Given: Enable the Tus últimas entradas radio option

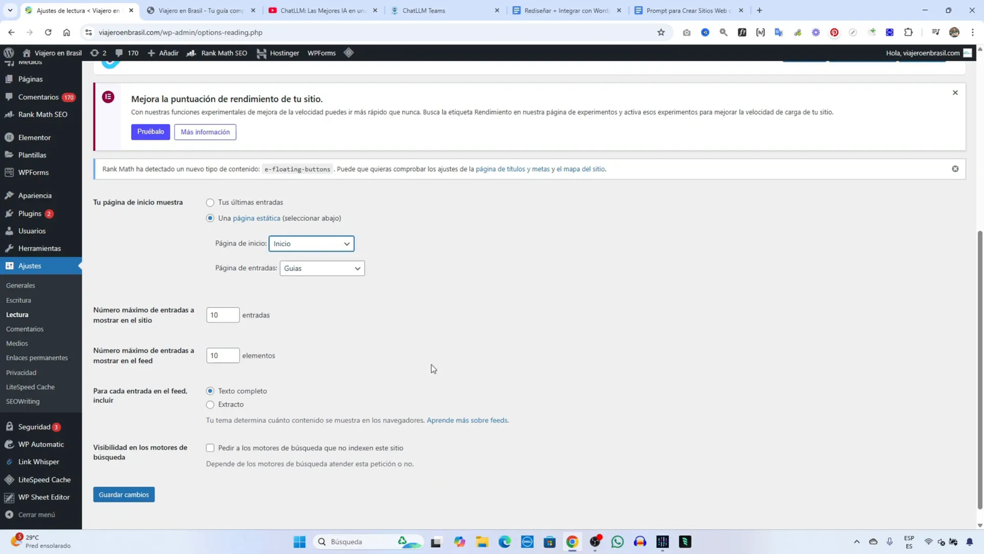Looking at the screenshot, I should [210, 202].
